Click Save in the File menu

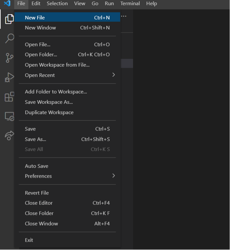67,129
